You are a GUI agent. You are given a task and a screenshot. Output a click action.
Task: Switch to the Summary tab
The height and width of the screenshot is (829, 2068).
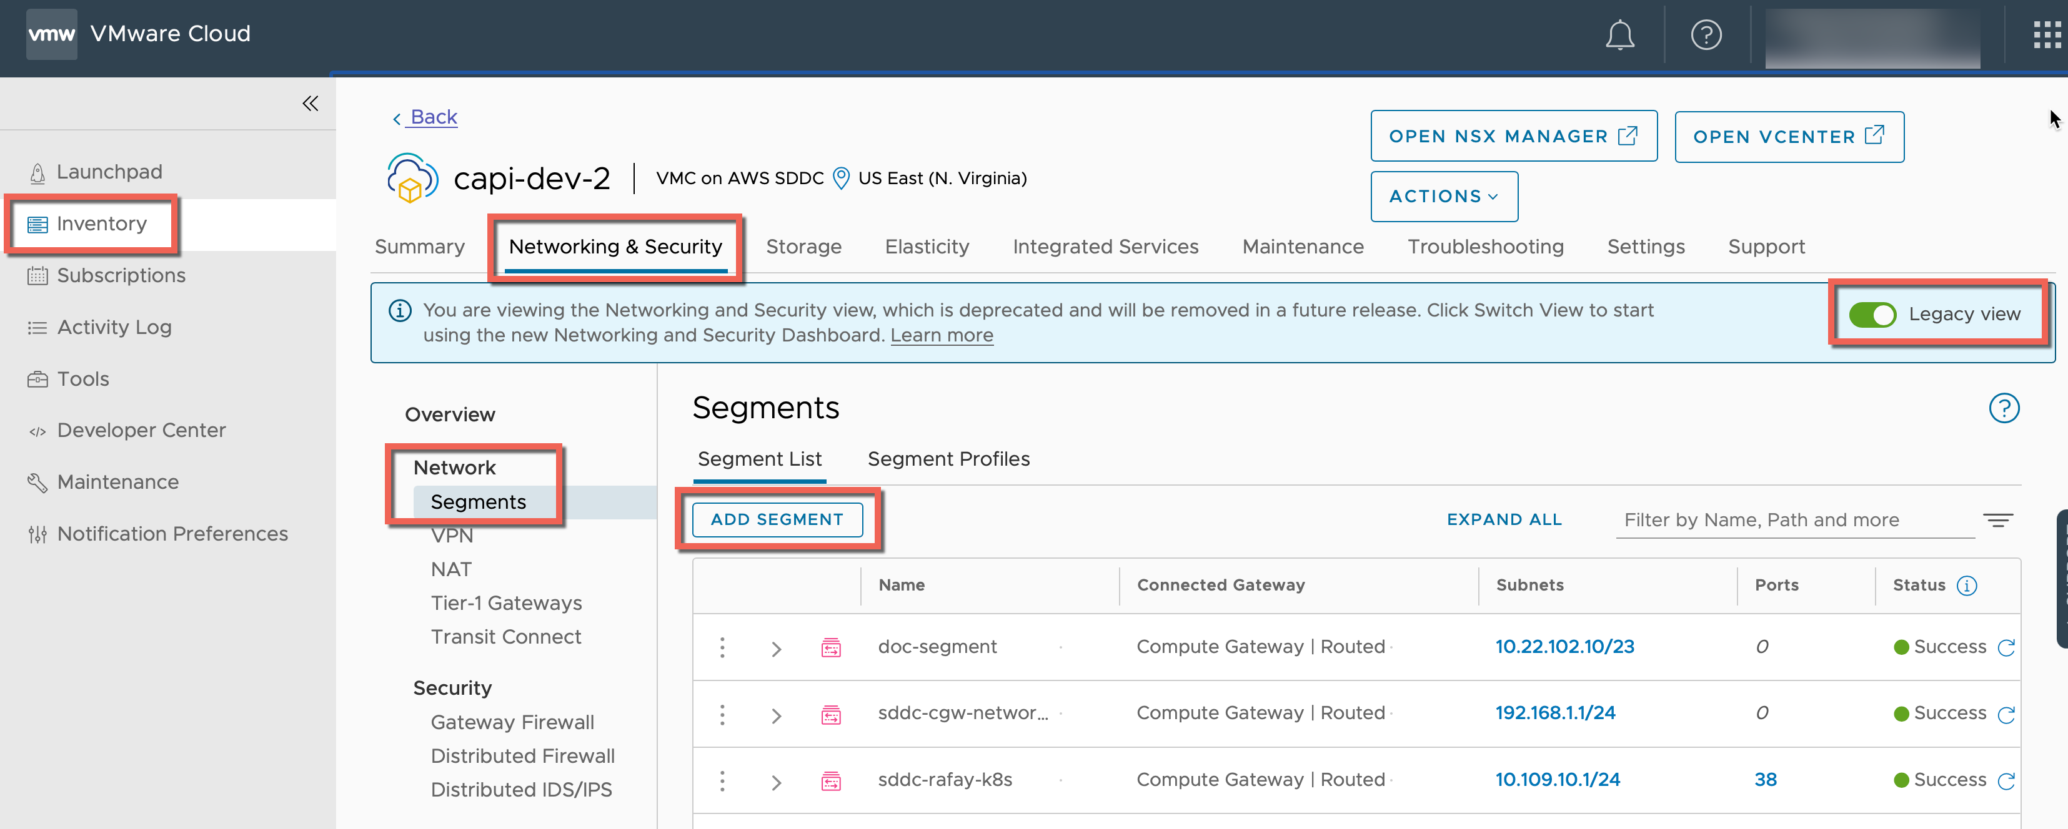[x=419, y=247]
